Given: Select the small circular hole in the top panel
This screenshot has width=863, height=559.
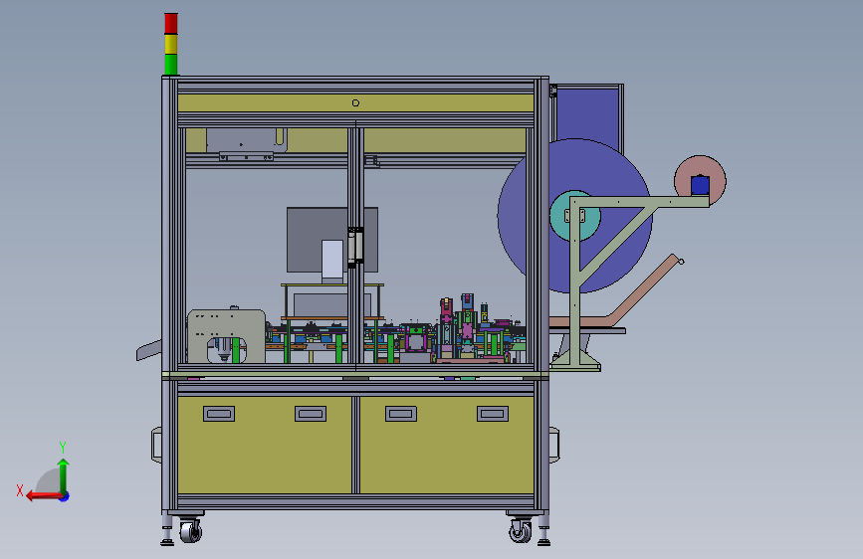Looking at the screenshot, I should coord(355,102).
